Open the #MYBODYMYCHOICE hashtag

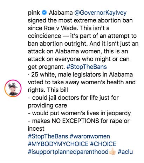tap(58, 144)
